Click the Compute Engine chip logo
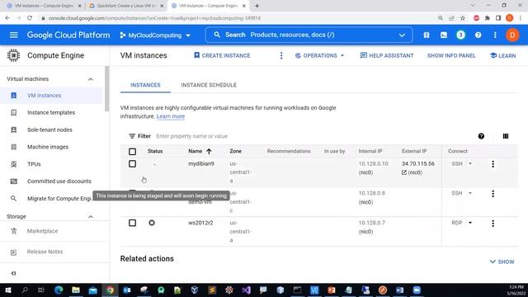The width and height of the screenshot is (528, 297). pos(13,55)
